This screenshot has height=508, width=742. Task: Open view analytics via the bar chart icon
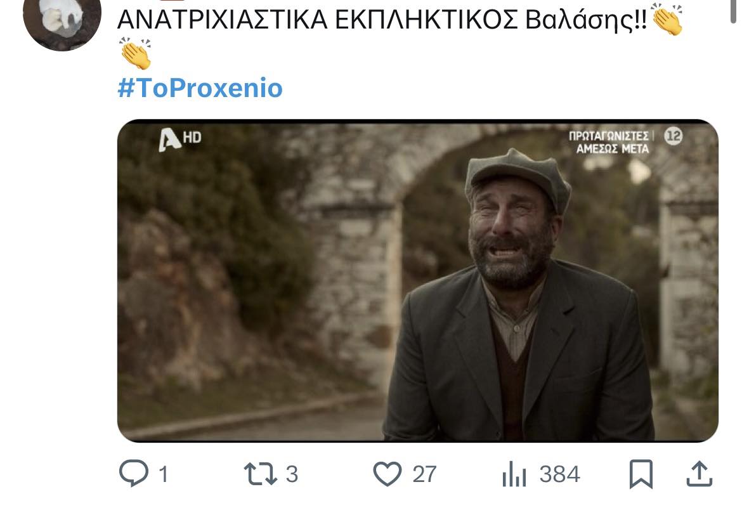[x=514, y=474]
